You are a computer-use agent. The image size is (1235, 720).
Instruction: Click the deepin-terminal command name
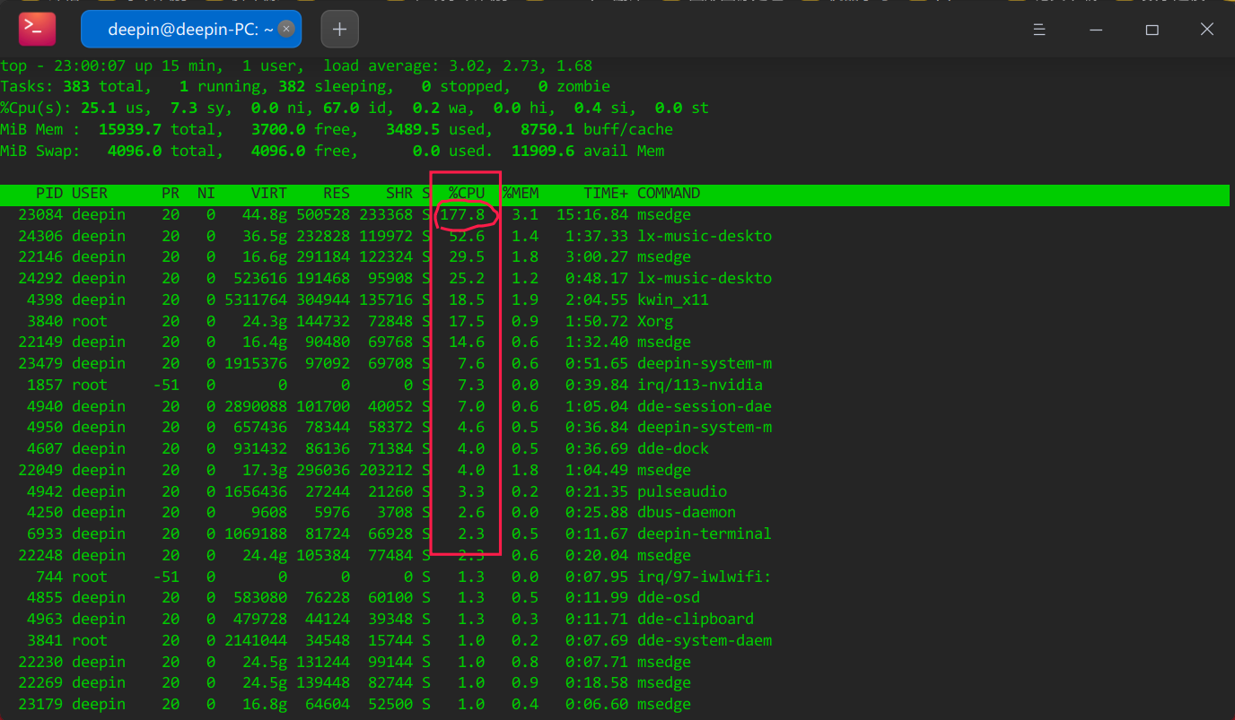(705, 534)
